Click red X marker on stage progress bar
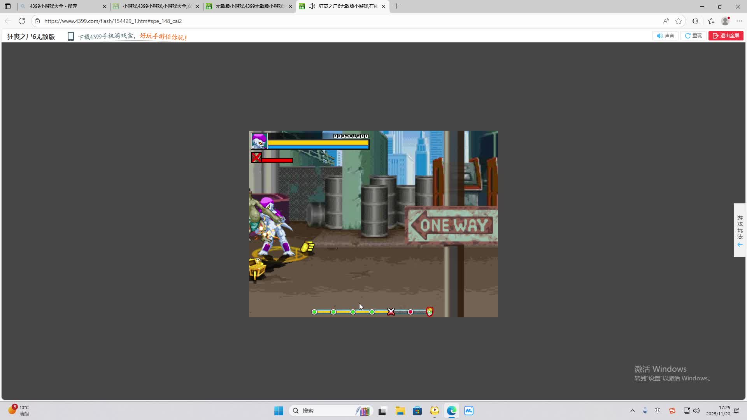Image resolution: width=747 pixels, height=420 pixels. pos(391,312)
